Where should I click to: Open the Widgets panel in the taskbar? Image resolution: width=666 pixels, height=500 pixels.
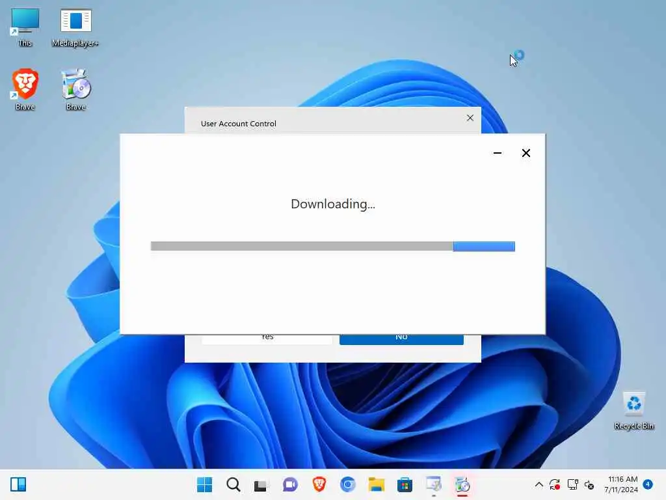[x=18, y=484]
